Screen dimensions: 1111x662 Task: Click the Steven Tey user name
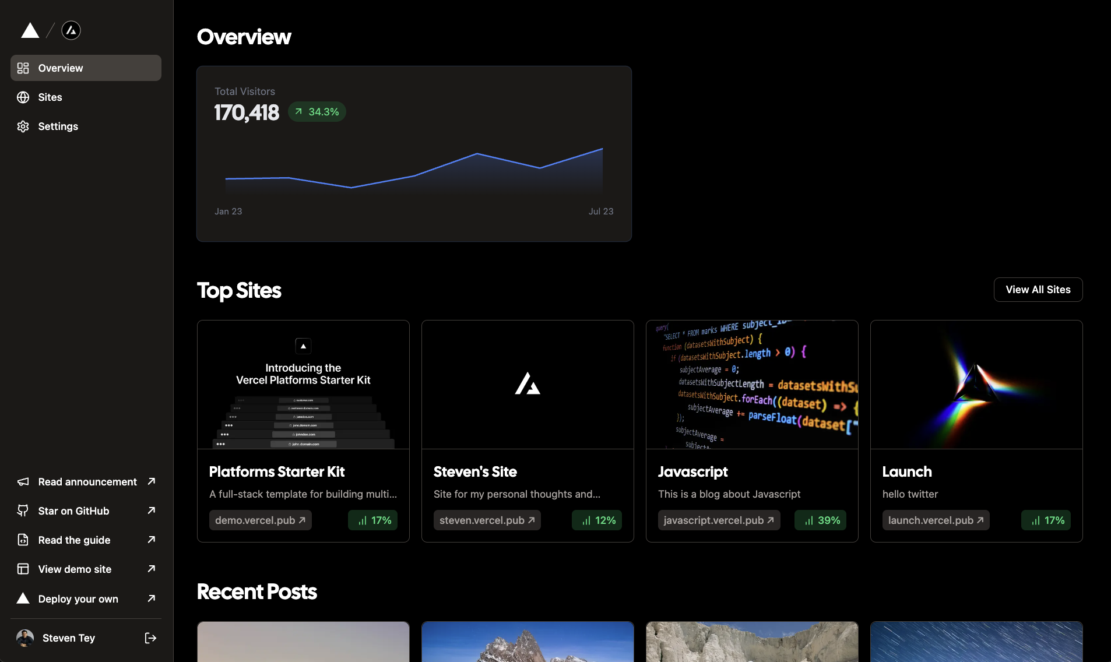[x=69, y=638]
